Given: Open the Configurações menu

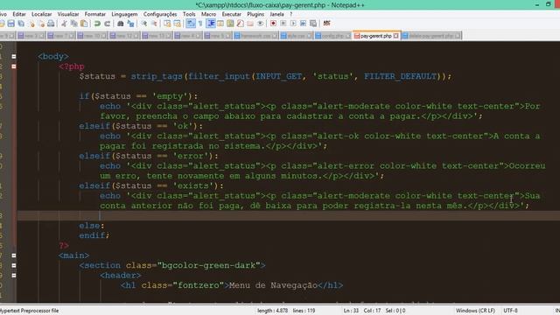Looking at the screenshot, I should click(160, 14).
